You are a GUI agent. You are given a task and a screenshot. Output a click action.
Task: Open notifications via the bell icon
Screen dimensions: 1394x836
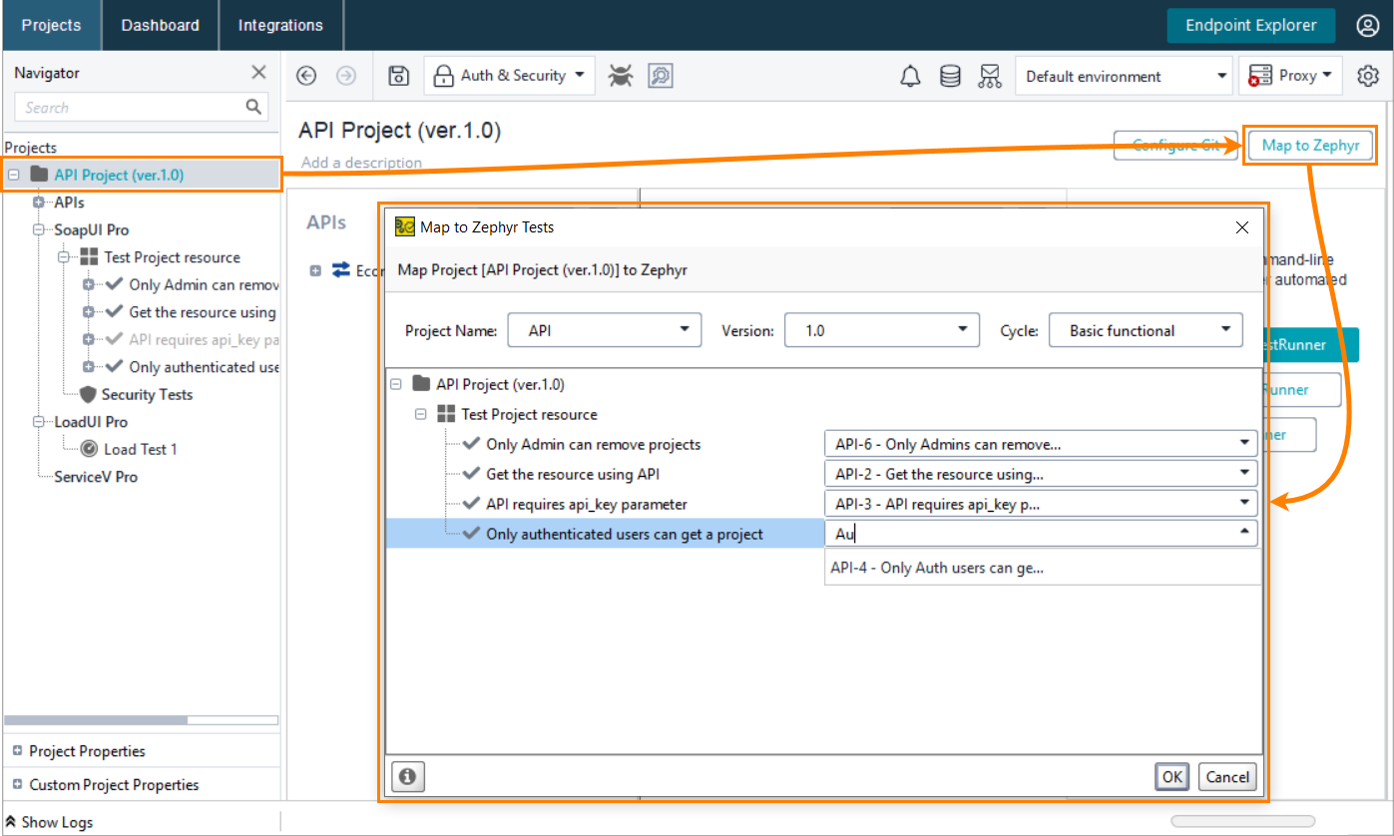[x=909, y=75]
